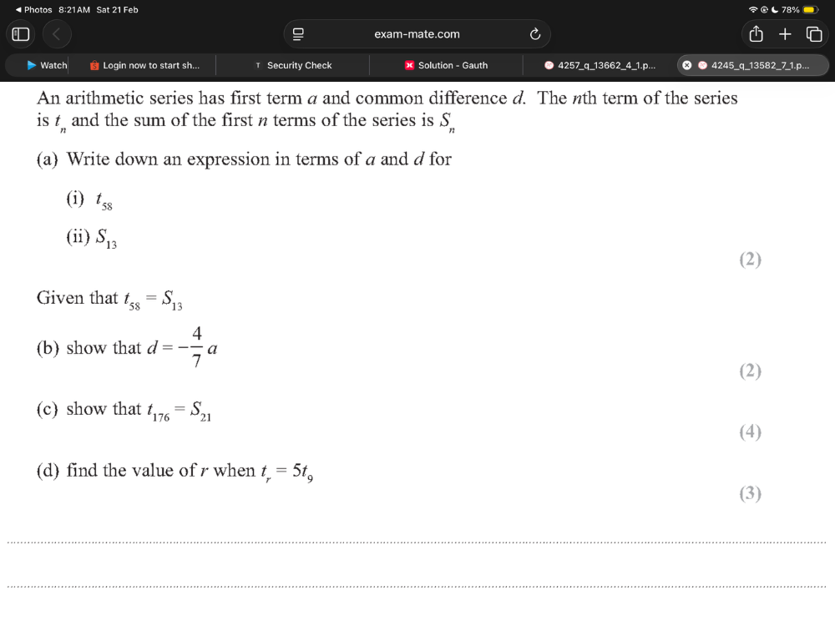The width and height of the screenshot is (835, 626).
Task: Open the share sheet
Action: point(756,33)
